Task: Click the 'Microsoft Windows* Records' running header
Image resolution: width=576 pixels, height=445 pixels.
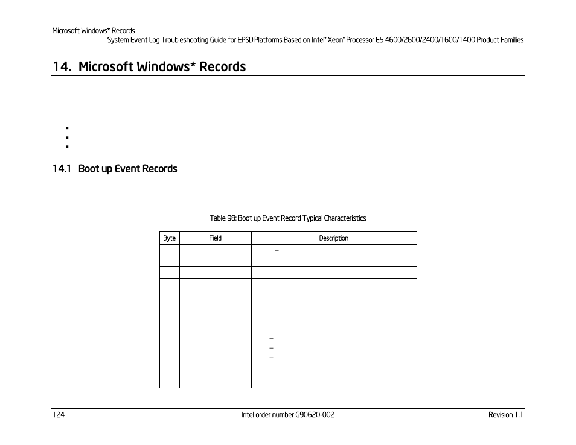Action: click(94, 30)
